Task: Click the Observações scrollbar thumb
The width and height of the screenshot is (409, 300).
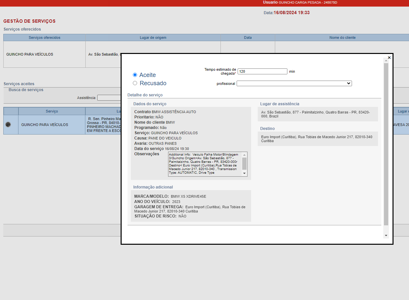Action: point(244,163)
